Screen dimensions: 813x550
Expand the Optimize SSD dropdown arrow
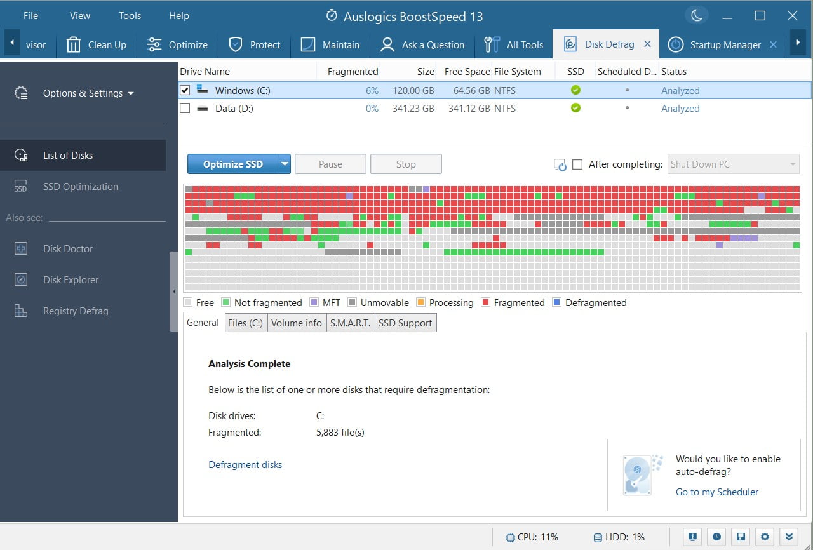tap(285, 164)
